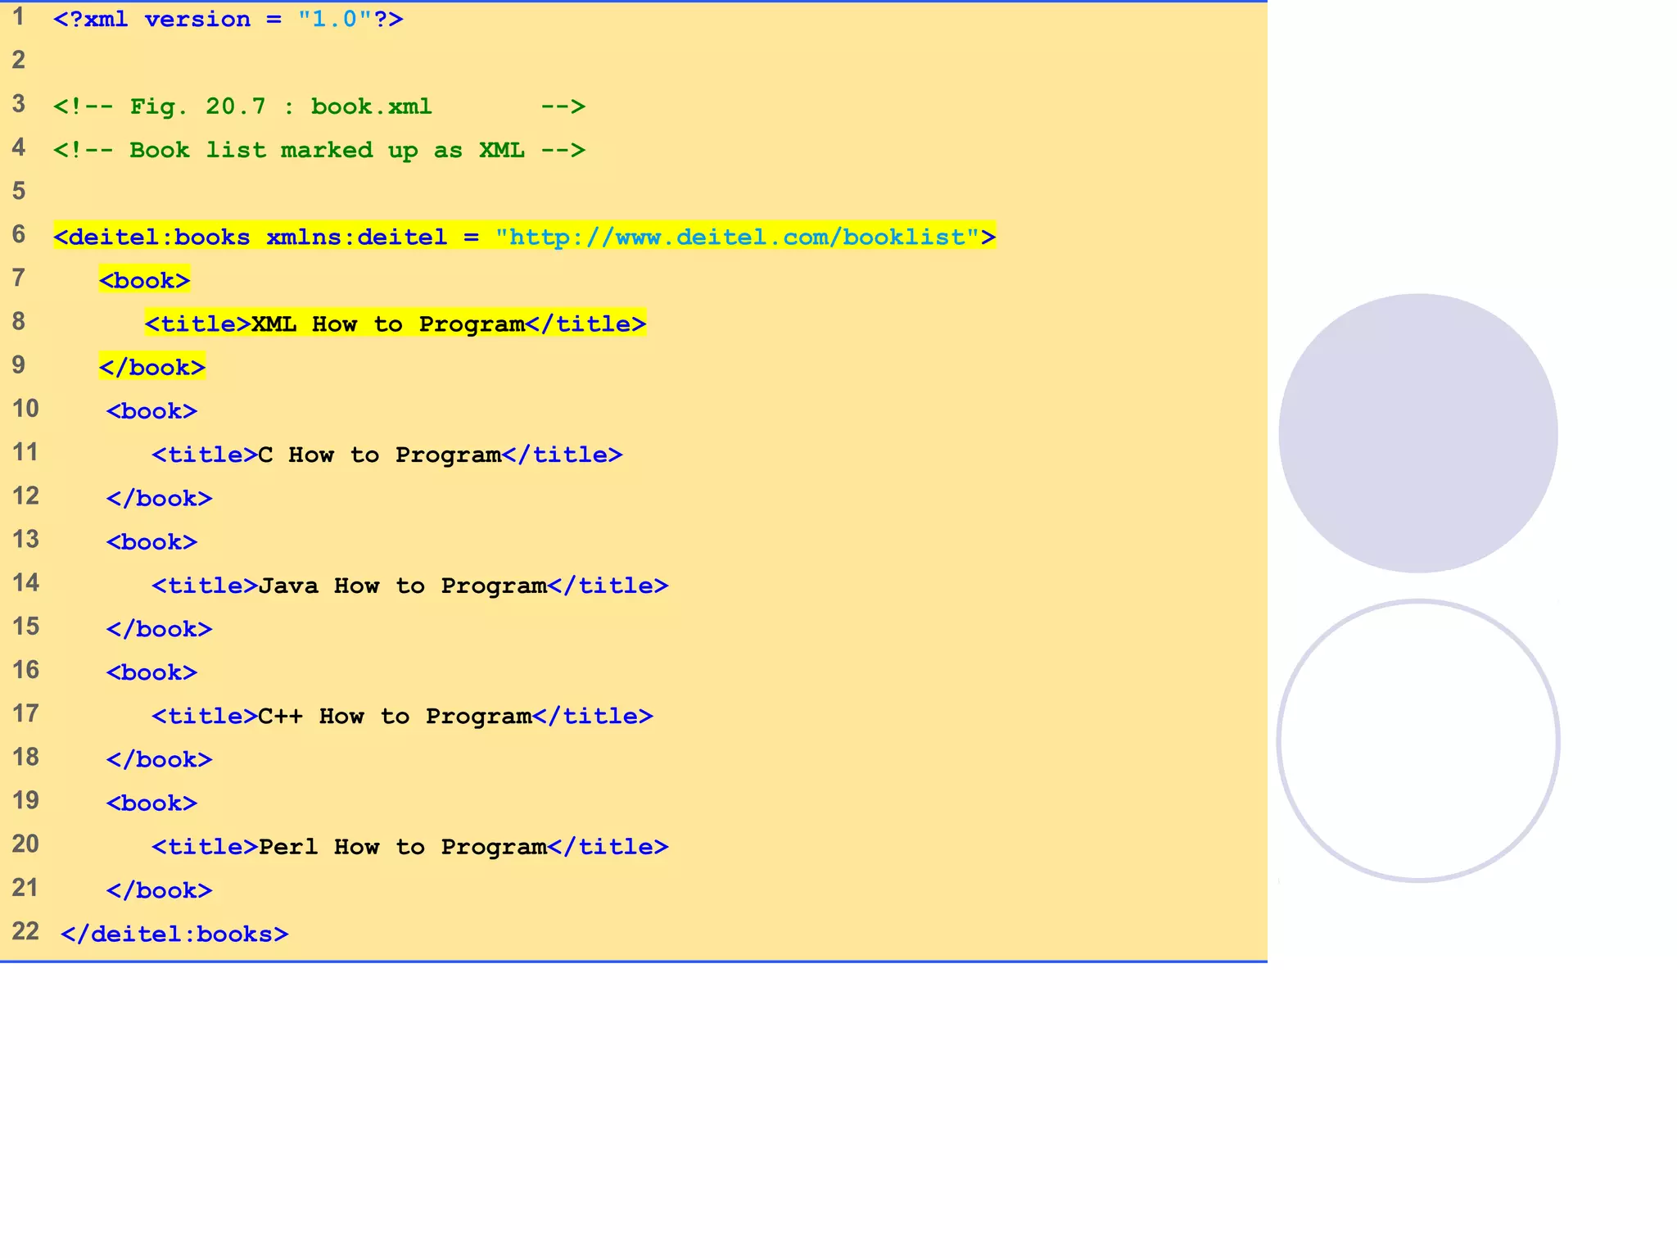Click </book> tag on line 15
This screenshot has width=1677, height=1258.
(160, 629)
